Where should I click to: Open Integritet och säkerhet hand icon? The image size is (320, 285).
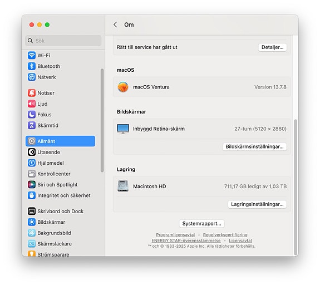32,195
